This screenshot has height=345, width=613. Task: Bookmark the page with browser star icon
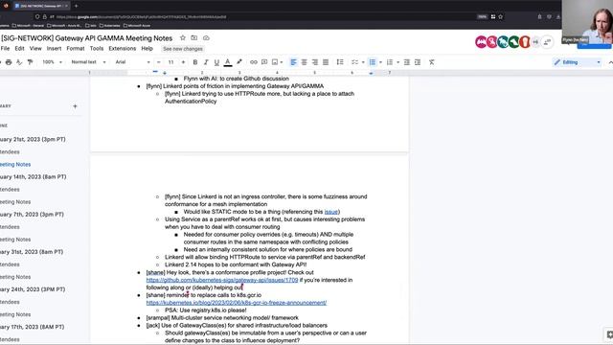(x=500, y=17)
